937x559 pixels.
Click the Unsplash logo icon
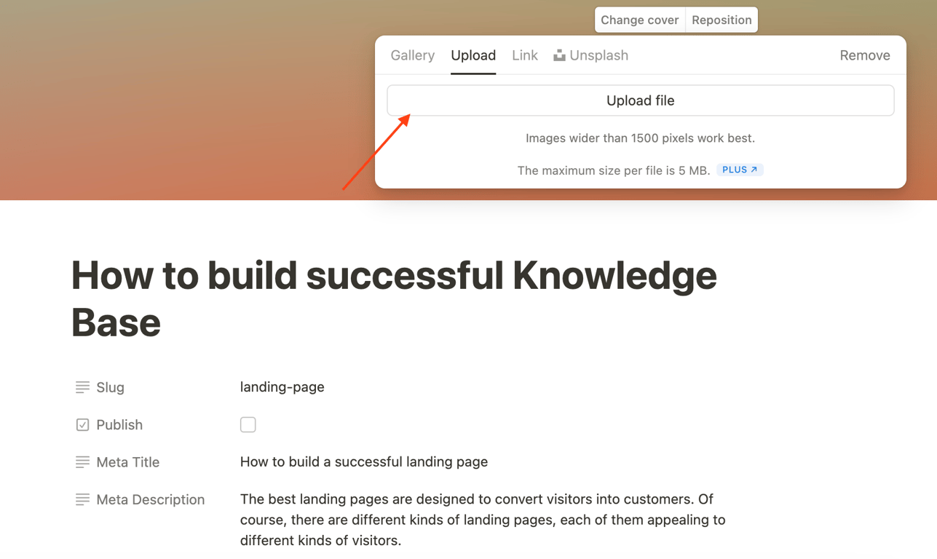(559, 55)
